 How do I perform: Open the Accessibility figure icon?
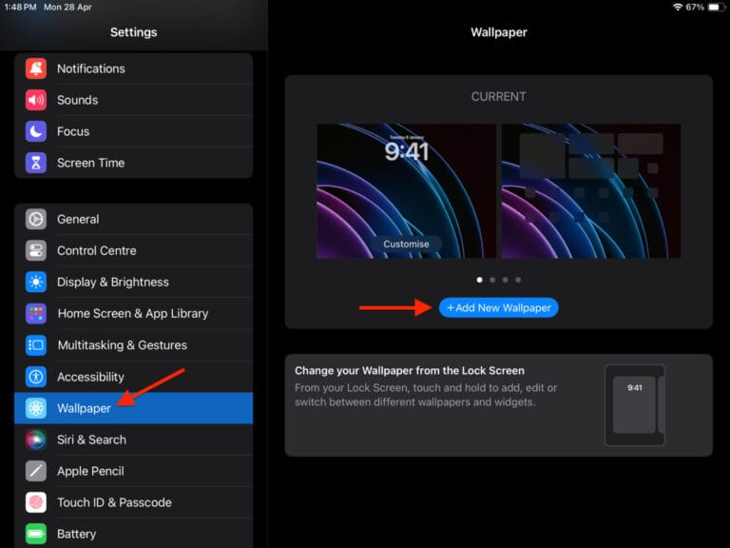click(x=36, y=377)
